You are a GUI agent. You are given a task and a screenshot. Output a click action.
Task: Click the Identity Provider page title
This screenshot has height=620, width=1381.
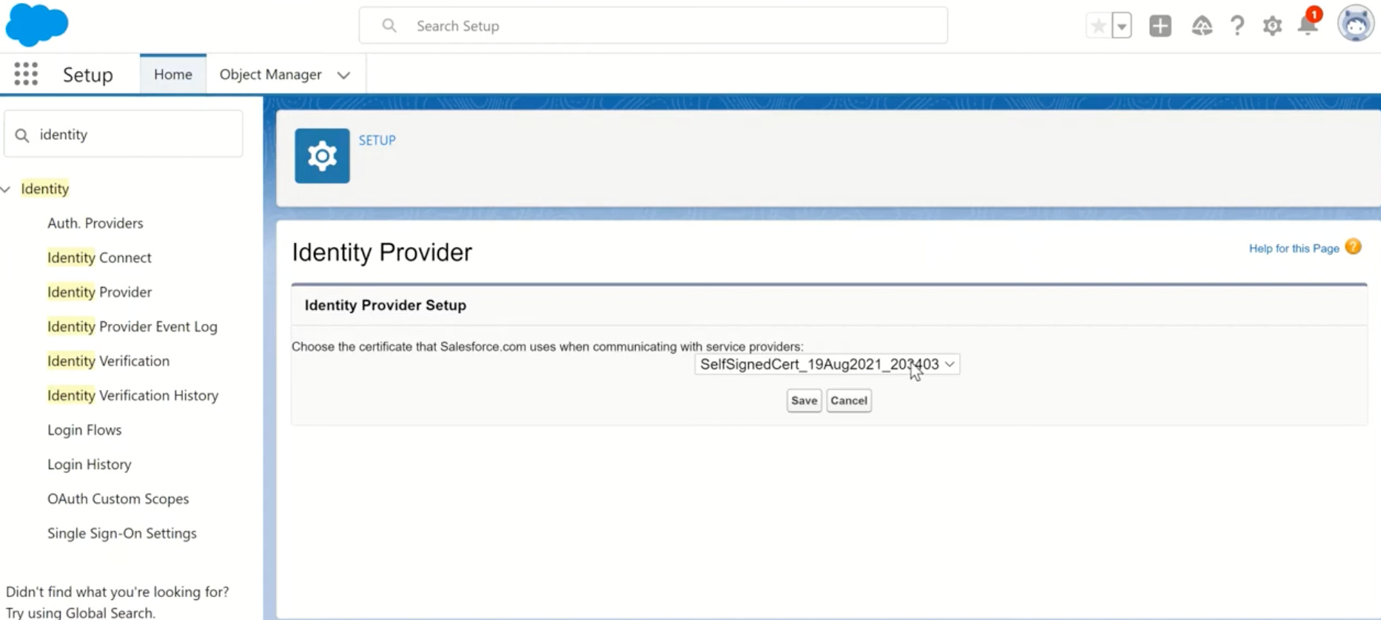point(382,252)
